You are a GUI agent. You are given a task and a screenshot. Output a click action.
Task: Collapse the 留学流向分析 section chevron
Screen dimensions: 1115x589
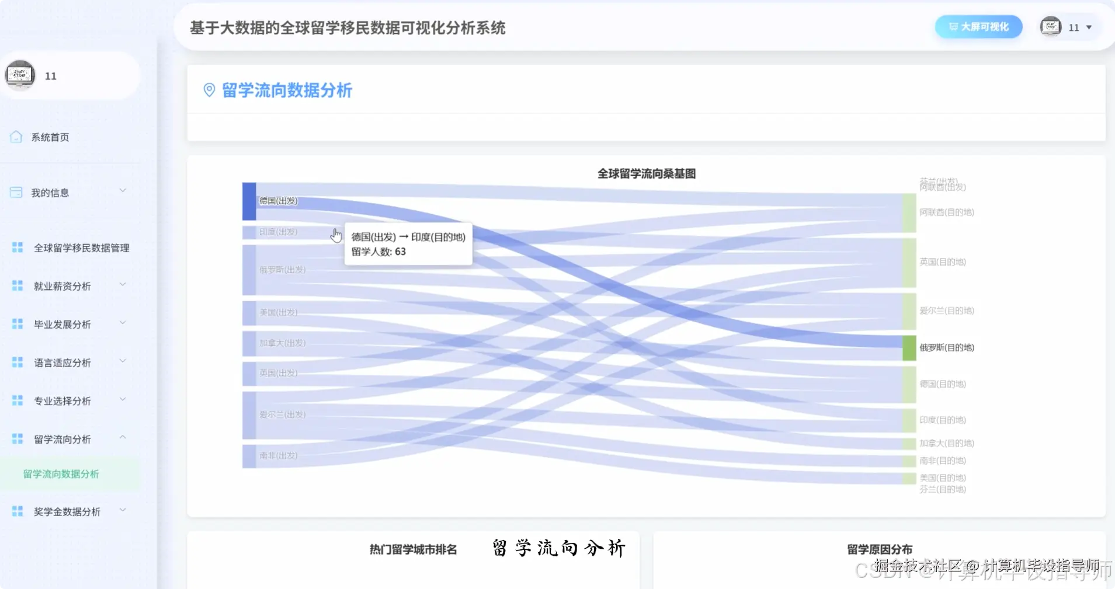(x=123, y=437)
